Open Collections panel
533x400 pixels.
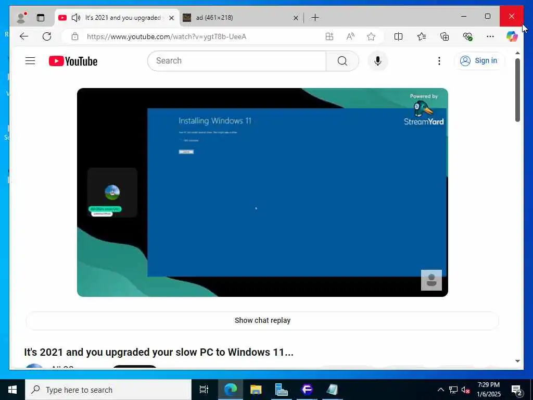point(445,36)
